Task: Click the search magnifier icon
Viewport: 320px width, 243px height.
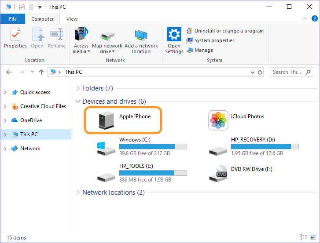Action: pyautogui.click(x=308, y=72)
